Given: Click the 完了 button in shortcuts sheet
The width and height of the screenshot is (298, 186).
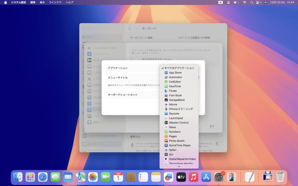Looking at the screenshot, I should pyautogui.click(x=212, y=126).
